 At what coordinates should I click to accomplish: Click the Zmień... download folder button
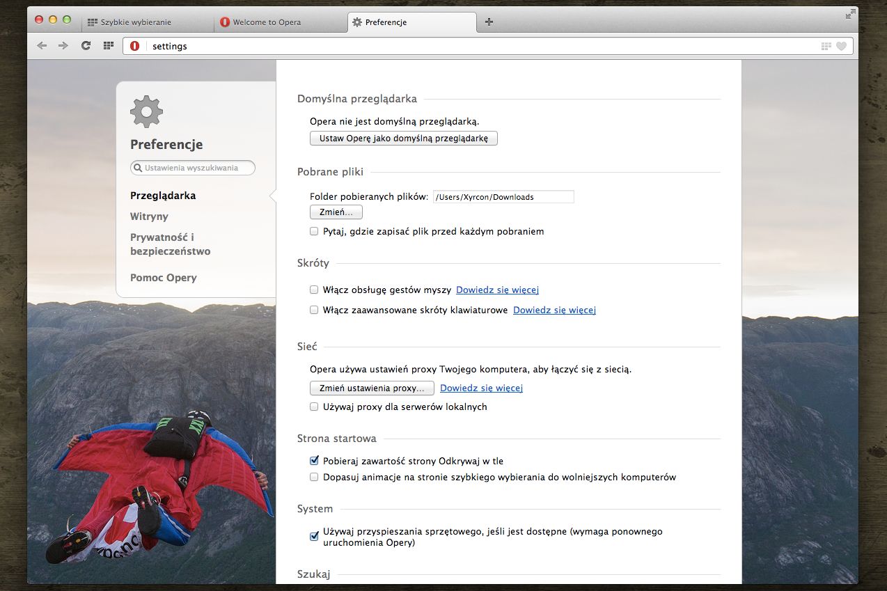click(336, 212)
